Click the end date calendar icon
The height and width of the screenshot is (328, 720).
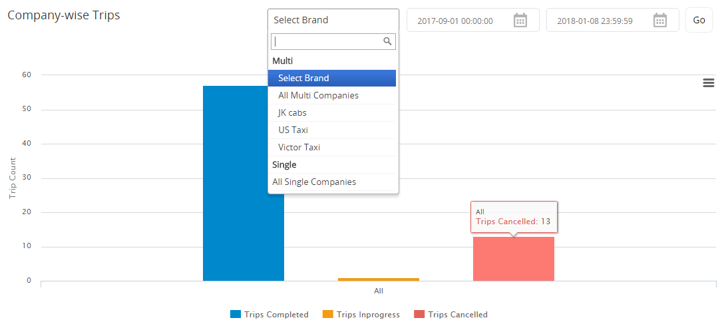click(x=660, y=21)
